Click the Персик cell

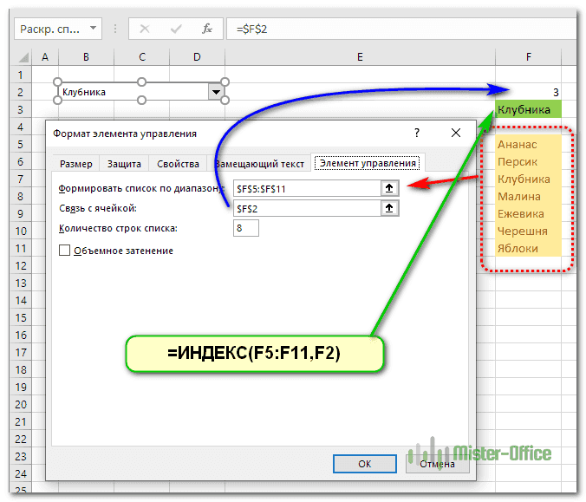coord(529,161)
